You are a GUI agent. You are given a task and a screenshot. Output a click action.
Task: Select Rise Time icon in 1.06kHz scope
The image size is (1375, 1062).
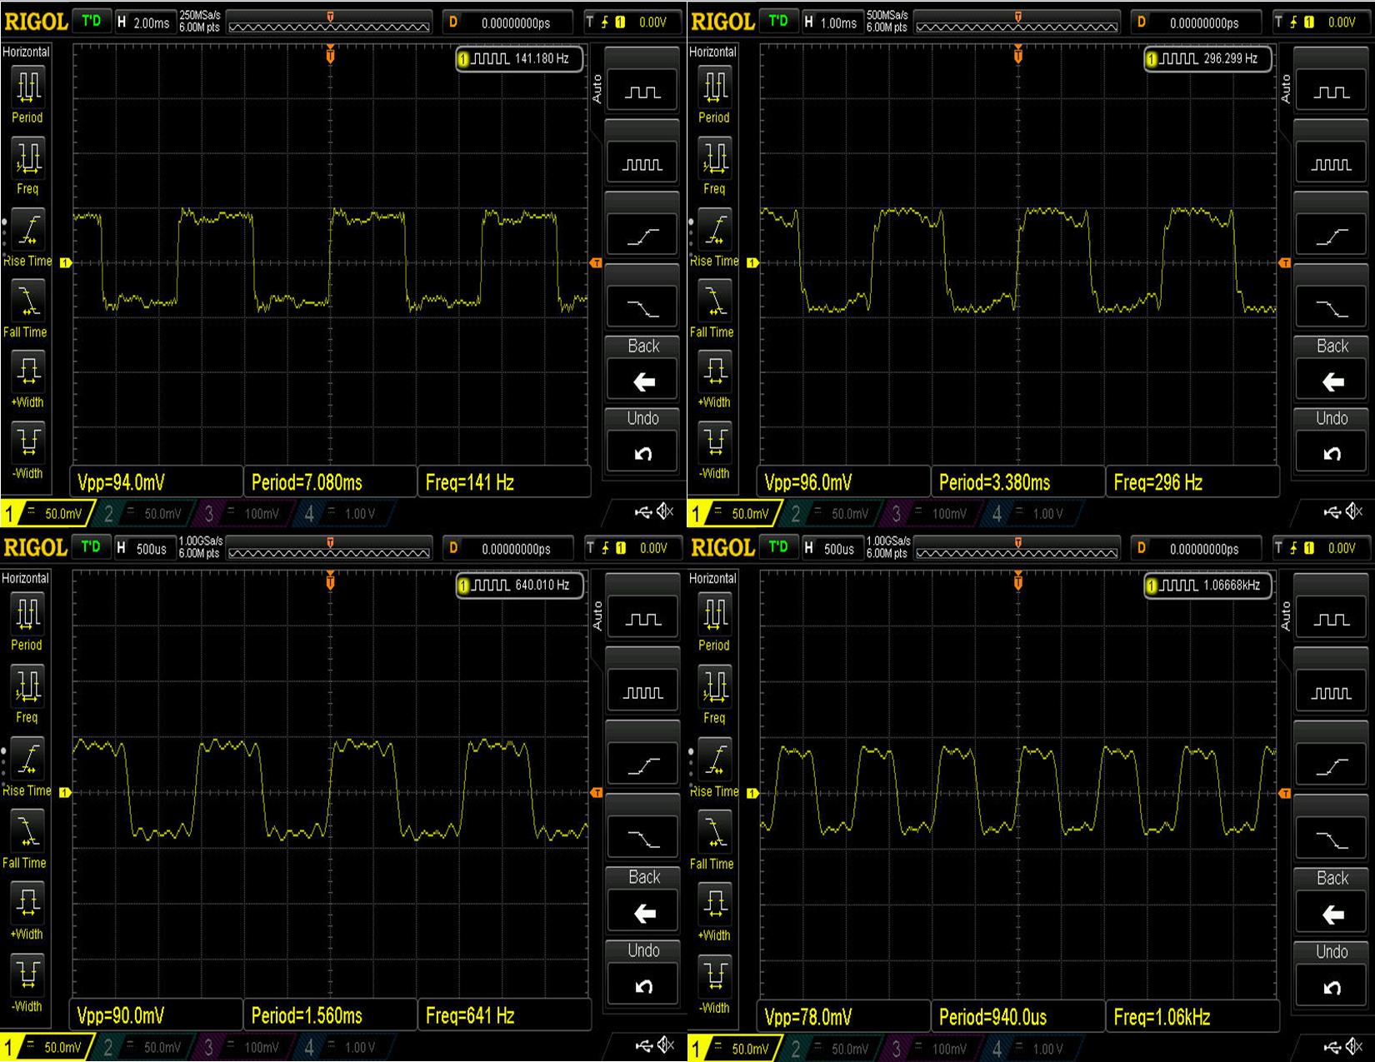pos(715,759)
